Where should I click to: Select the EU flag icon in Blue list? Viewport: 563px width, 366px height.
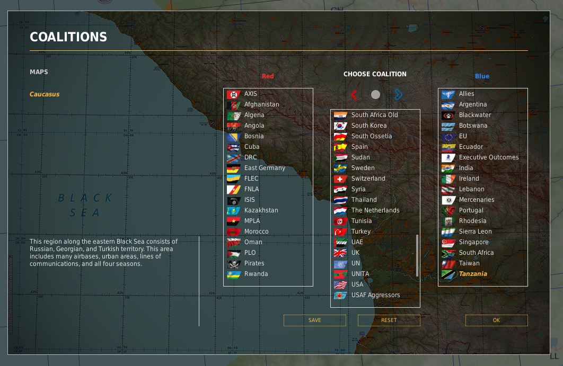coord(448,137)
